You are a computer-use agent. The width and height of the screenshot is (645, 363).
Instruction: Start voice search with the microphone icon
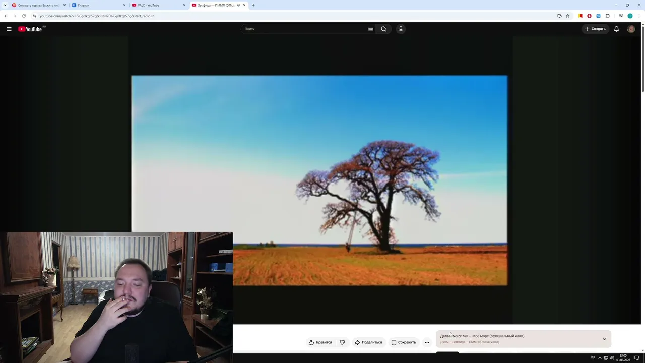tap(401, 29)
